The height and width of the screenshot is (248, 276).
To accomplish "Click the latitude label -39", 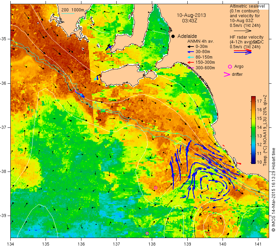I will (3, 216).
